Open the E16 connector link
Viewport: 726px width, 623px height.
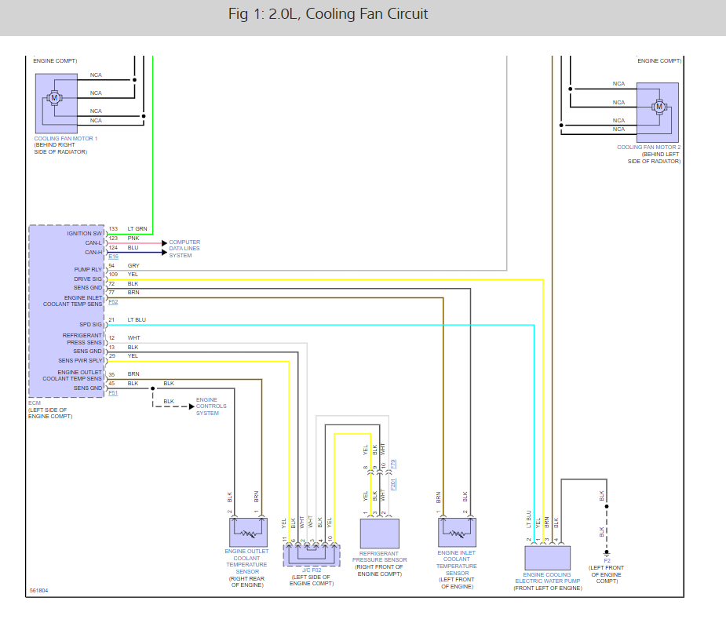pyautogui.click(x=114, y=257)
